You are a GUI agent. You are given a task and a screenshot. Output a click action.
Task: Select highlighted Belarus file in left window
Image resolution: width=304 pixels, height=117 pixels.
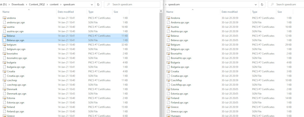(x=65, y=36)
